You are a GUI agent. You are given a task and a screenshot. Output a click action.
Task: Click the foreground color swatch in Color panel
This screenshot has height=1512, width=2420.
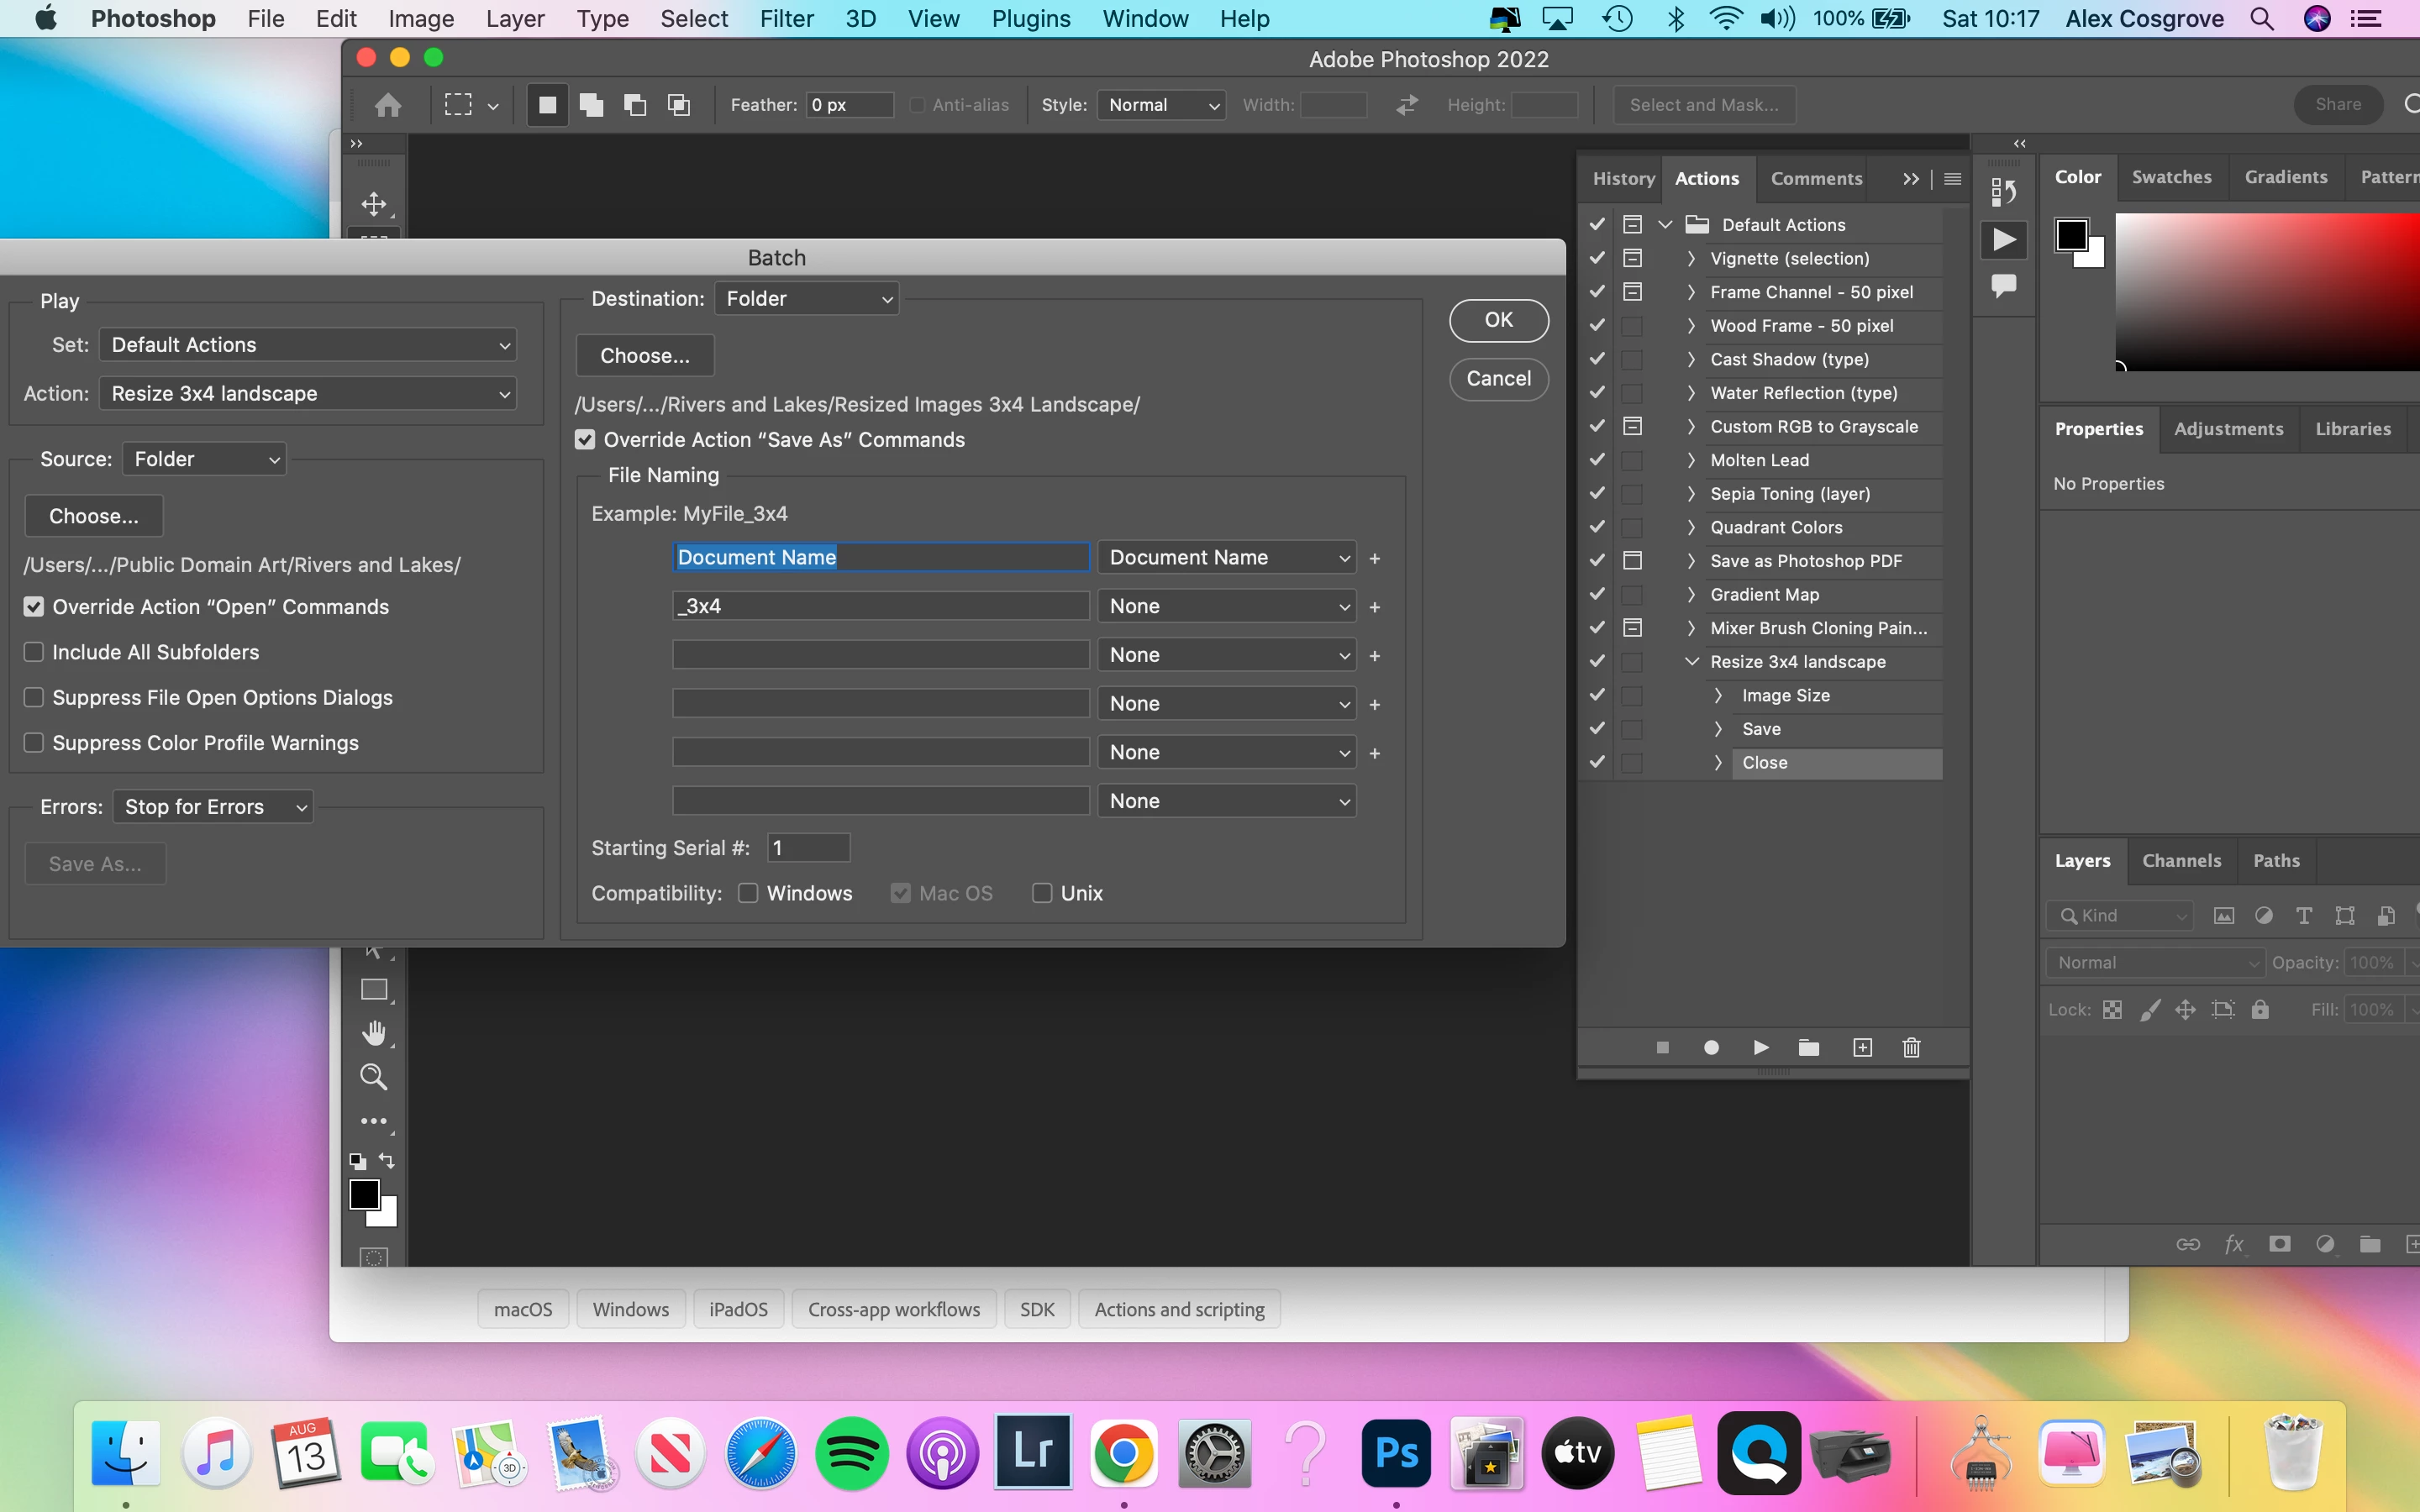point(2071,236)
